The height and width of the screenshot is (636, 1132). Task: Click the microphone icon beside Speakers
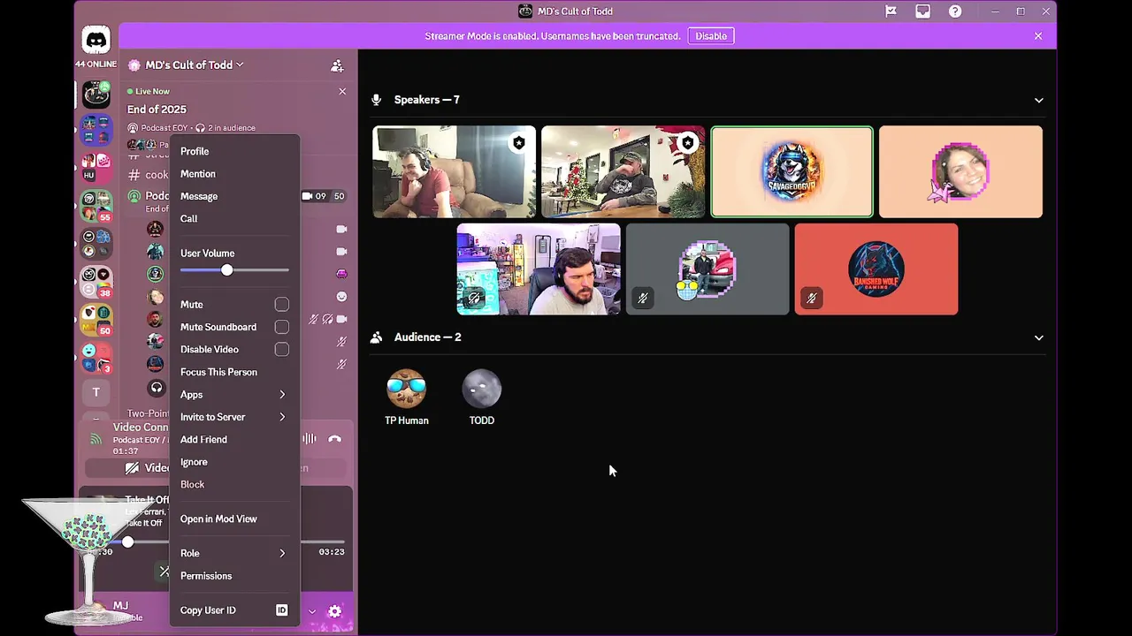pyautogui.click(x=377, y=100)
